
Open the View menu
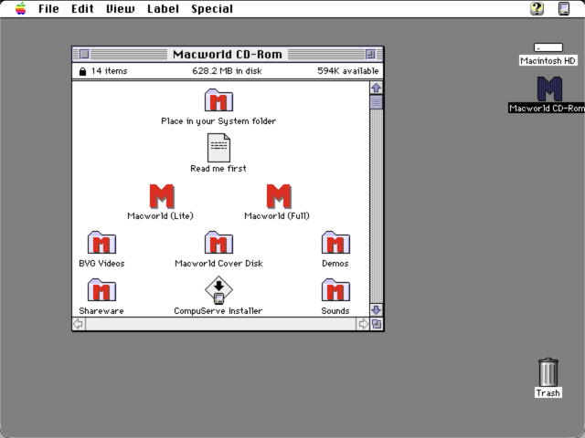point(120,8)
